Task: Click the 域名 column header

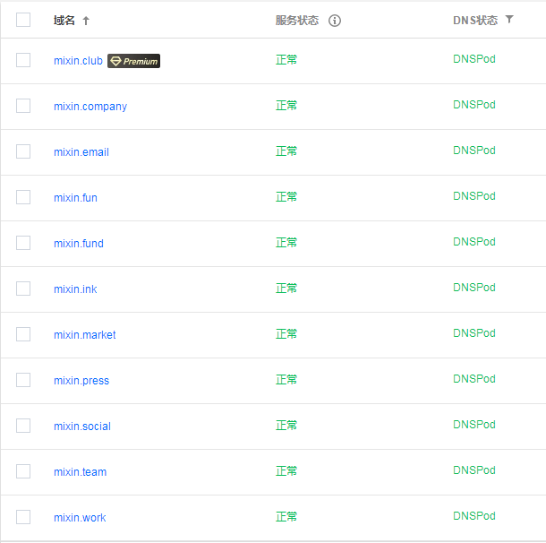Action: pos(64,21)
